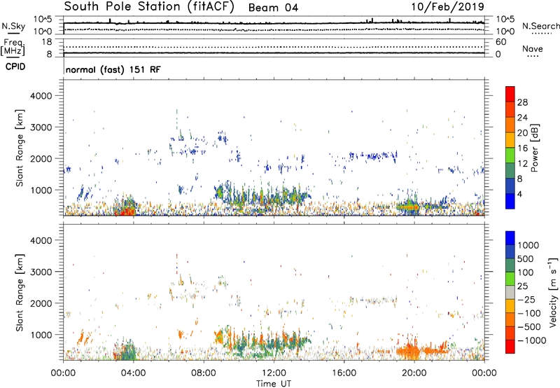Image resolution: width=560 pixels, height=388 pixels.
Task: Click the "18" frequency tick label
Action: 47,42
